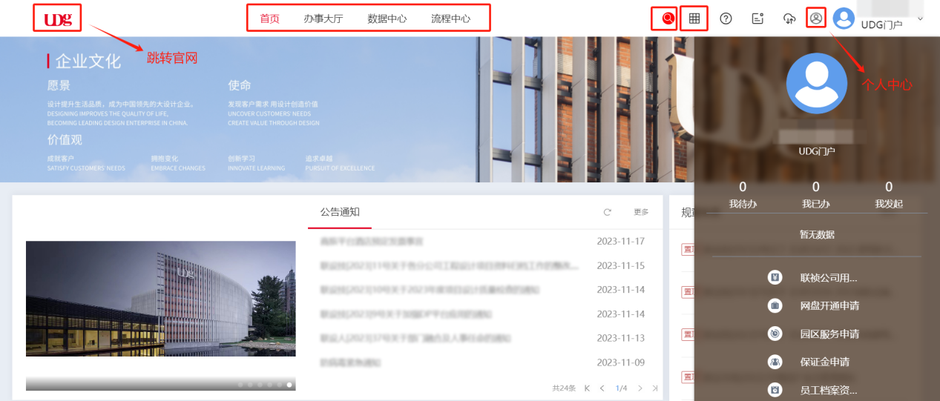This screenshot has height=401, width=940.
Task: Click the 愿景 section heading
Action: point(59,85)
